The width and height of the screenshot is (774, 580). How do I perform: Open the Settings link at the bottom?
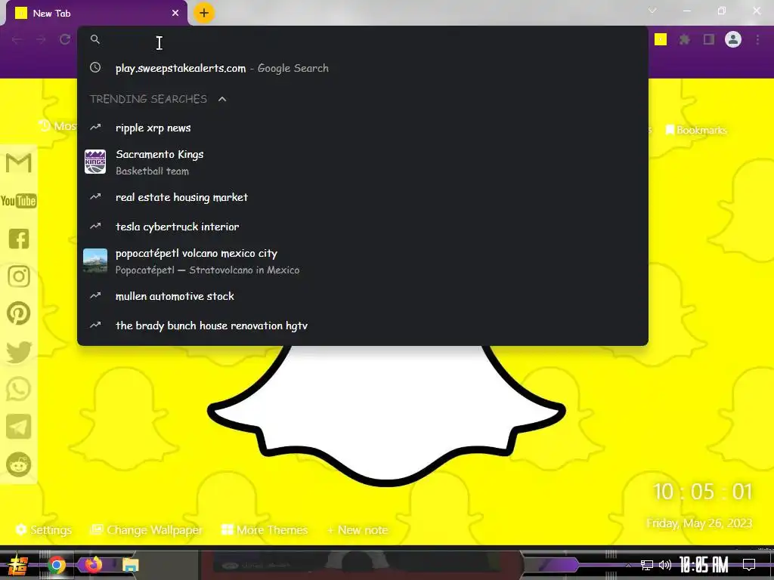44,529
